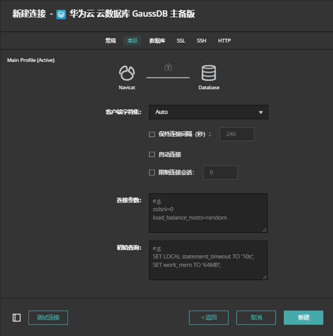Toggle the sidebar panel icon at bottom left
The width and height of the screenshot is (333, 336).
coord(16,317)
